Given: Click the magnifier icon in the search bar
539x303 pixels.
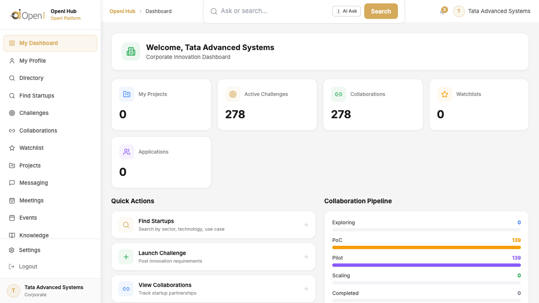Looking at the screenshot, I should 214,11.
